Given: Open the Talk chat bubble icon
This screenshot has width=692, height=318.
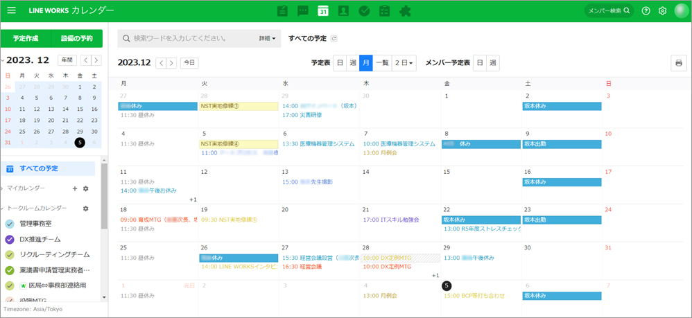Looking at the screenshot, I should tap(302, 11).
